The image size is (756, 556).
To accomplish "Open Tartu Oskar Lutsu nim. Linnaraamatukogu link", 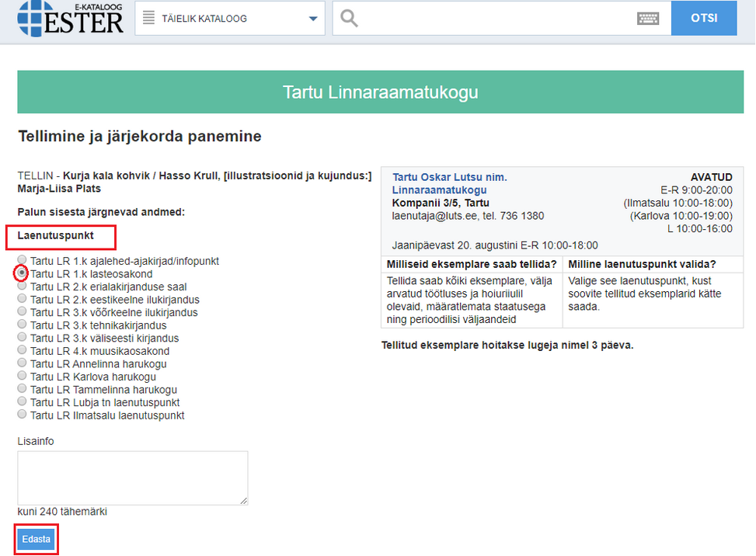I will coord(449,183).
